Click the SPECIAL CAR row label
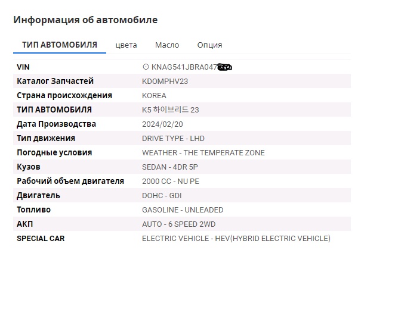398x319 pixels. click(41, 239)
